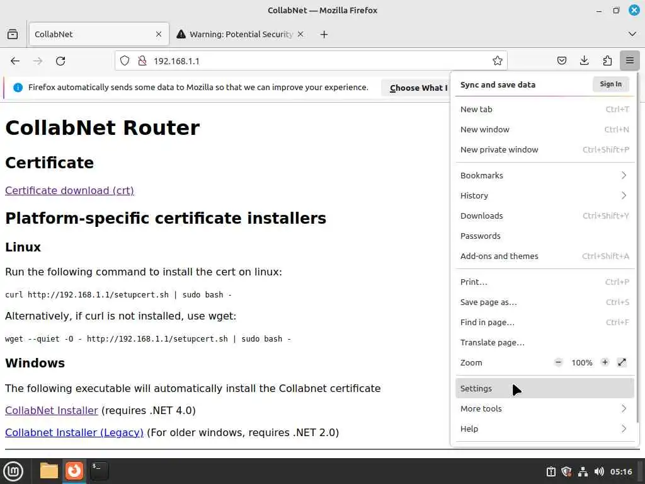This screenshot has height=484, width=645.
Task: Open Add-ons and themes
Action: click(545, 256)
